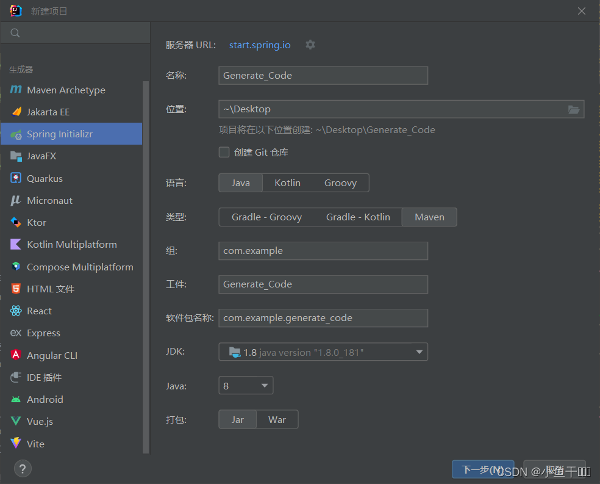600x484 pixels.
Task: Open the start.spring.io server link
Action: [x=259, y=45]
